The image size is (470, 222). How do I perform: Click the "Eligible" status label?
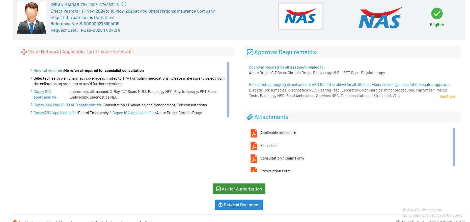(437, 25)
